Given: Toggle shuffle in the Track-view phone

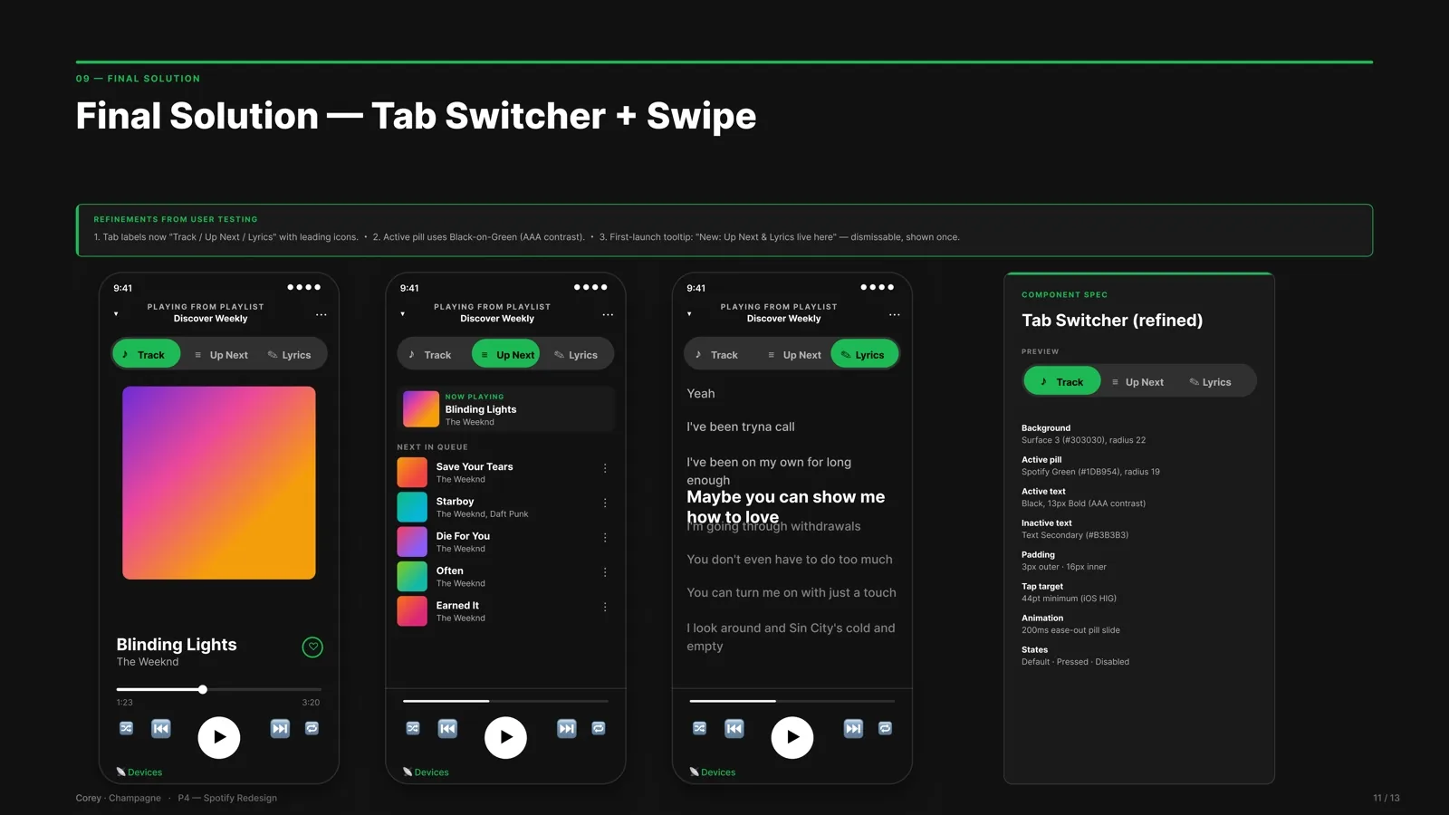Looking at the screenshot, I should click(126, 728).
